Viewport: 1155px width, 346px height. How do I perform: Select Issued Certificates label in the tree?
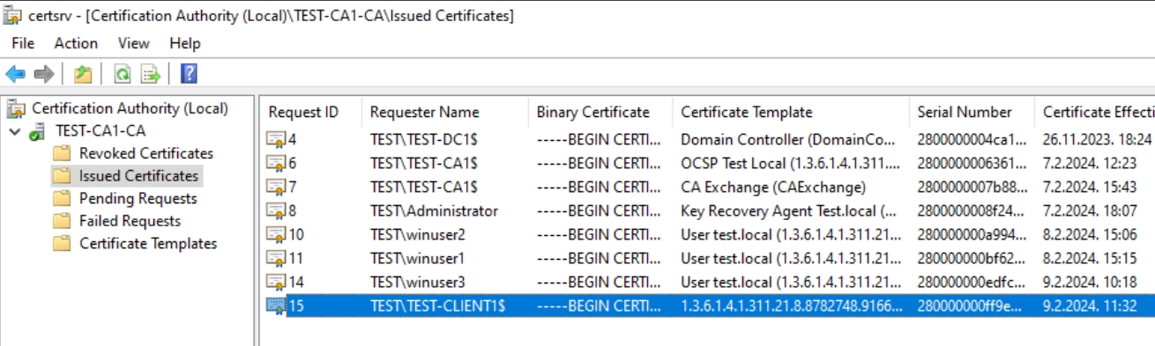click(138, 176)
